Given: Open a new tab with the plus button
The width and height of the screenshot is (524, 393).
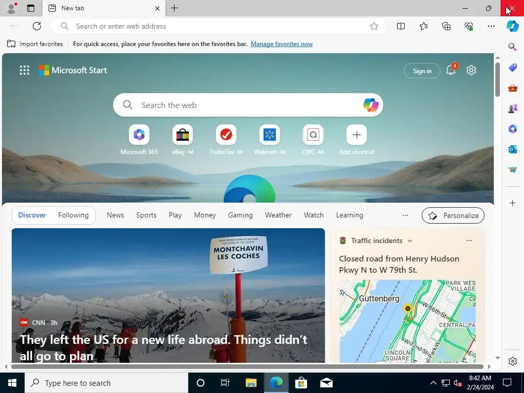Looking at the screenshot, I should point(174,8).
